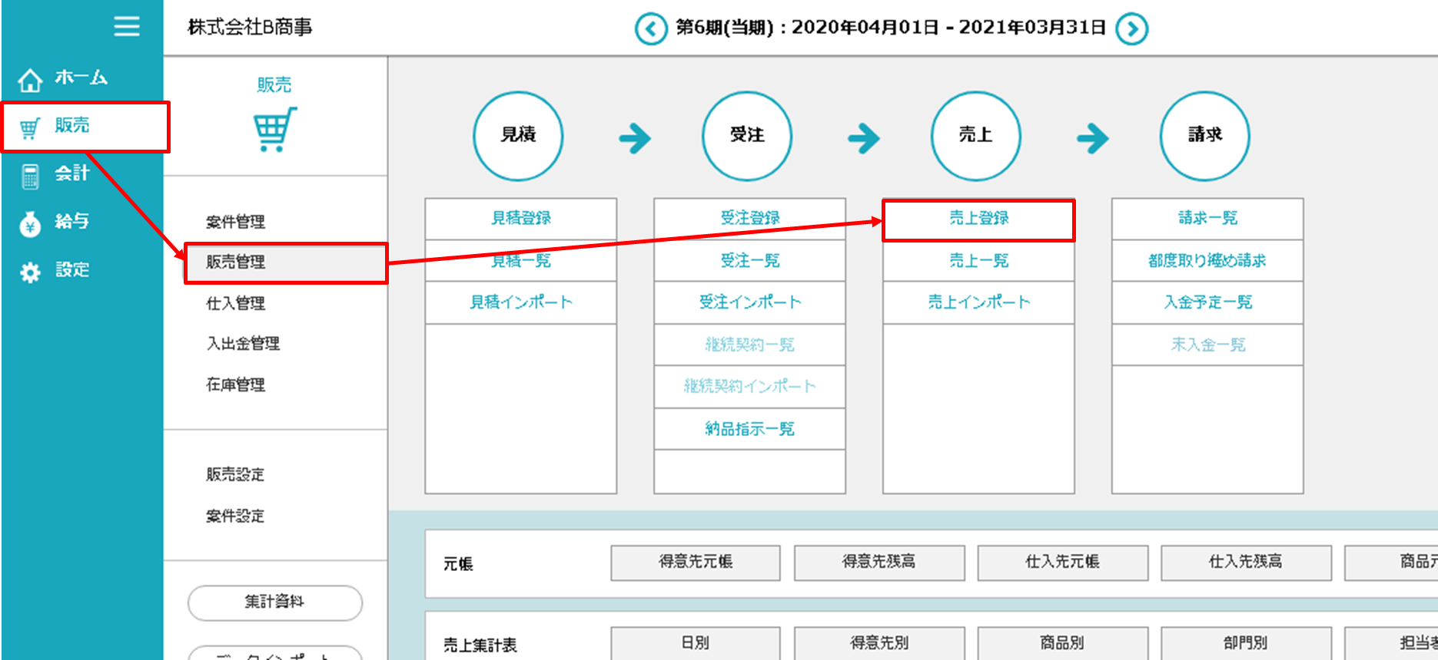
Task: Open 見積インポート link
Action: [x=521, y=302]
